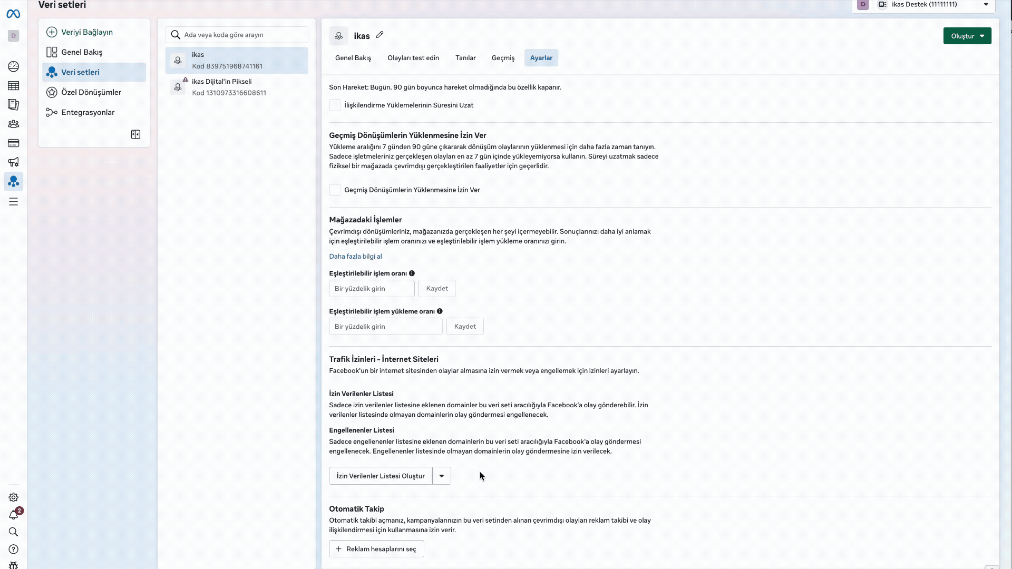Open the All Tools hamburger icon
The width and height of the screenshot is (1012, 569).
(13, 202)
